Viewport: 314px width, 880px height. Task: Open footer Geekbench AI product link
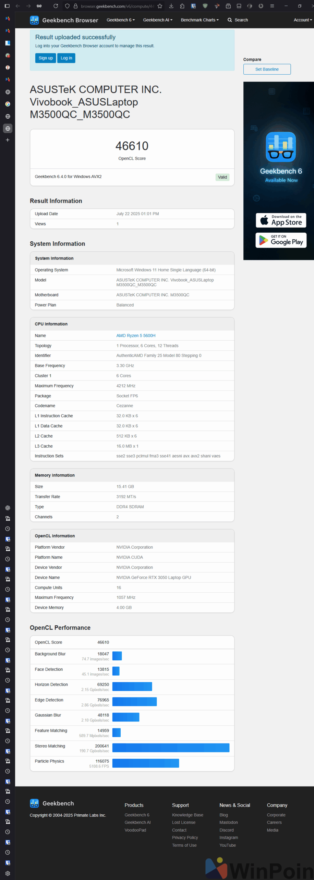pos(137,823)
